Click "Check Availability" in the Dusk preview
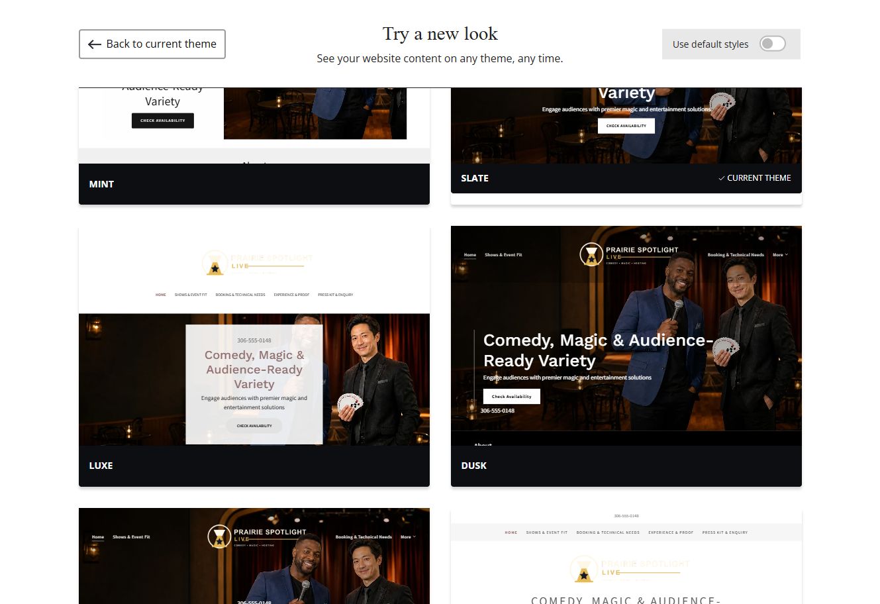Viewport: 880px width, 604px height. (512, 396)
